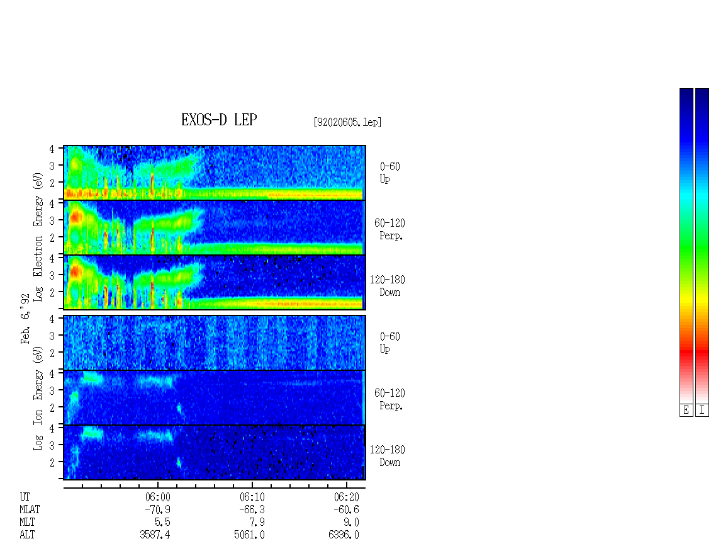
Task: Click the EXOS-D LEP title
Action: click(x=219, y=120)
